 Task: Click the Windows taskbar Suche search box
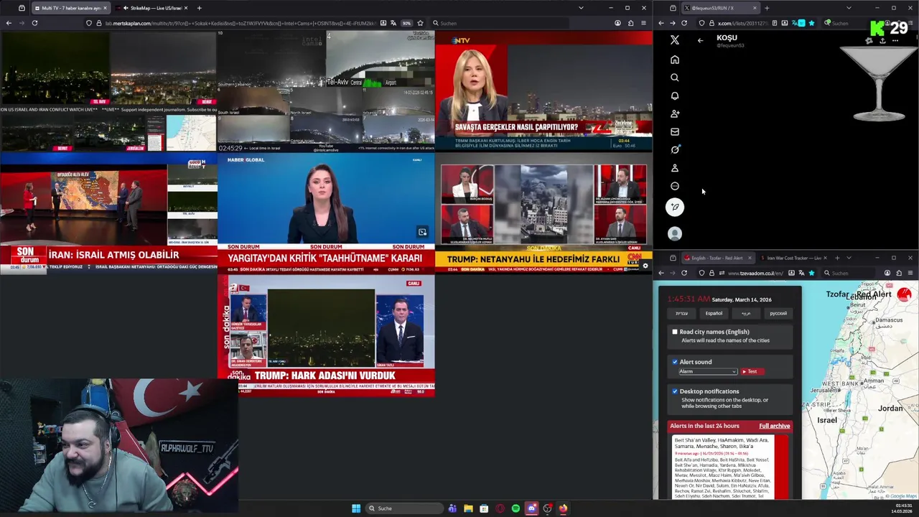403,508
